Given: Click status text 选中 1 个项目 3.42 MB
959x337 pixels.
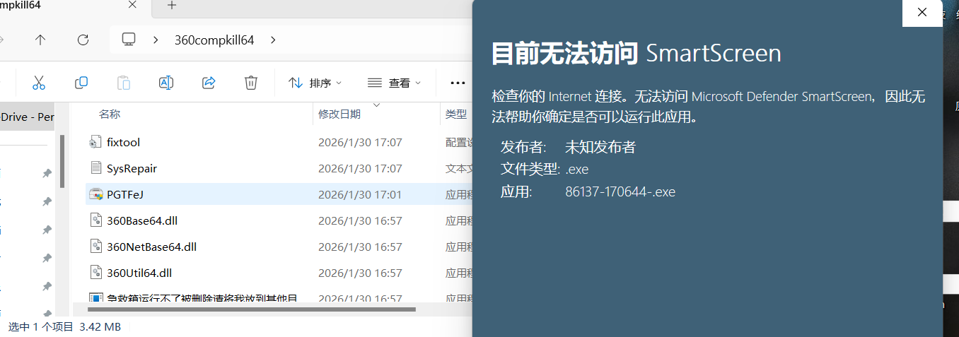Looking at the screenshot, I should tap(64, 327).
